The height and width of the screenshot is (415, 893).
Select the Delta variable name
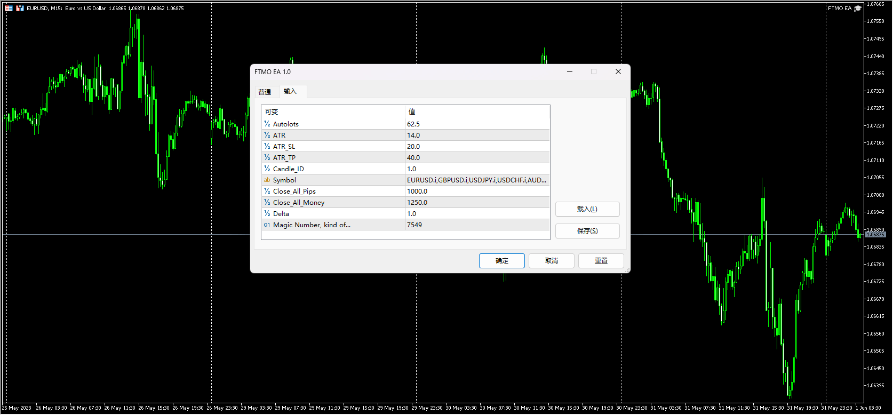point(281,213)
